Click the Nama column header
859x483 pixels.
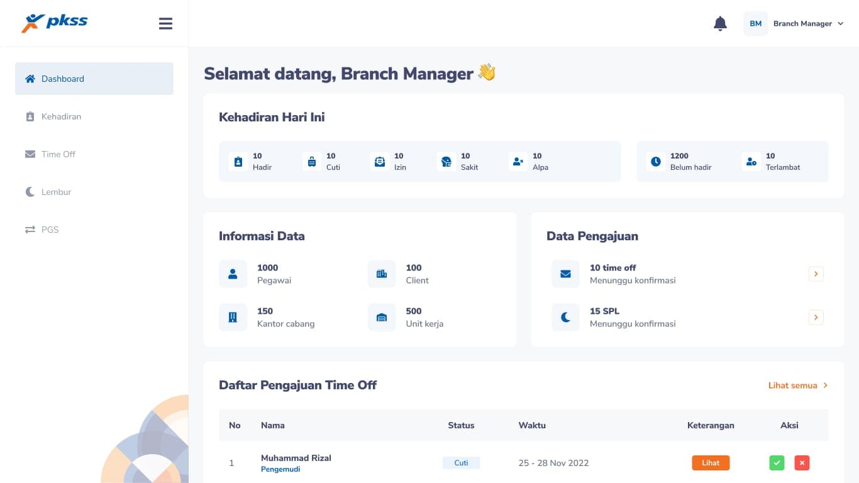point(273,425)
